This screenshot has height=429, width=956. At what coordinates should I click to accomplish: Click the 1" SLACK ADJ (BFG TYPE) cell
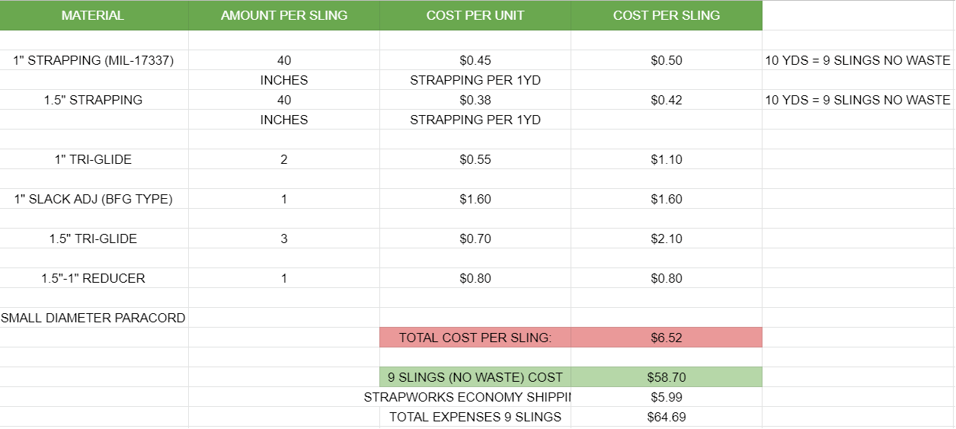pyautogui.click(x=93, y=199)
